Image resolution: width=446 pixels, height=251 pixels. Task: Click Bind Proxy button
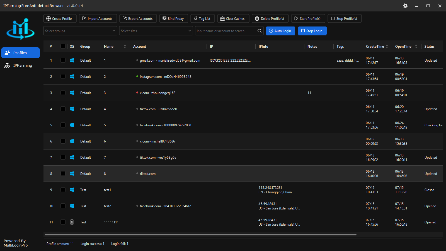click(x=174, y=18)
